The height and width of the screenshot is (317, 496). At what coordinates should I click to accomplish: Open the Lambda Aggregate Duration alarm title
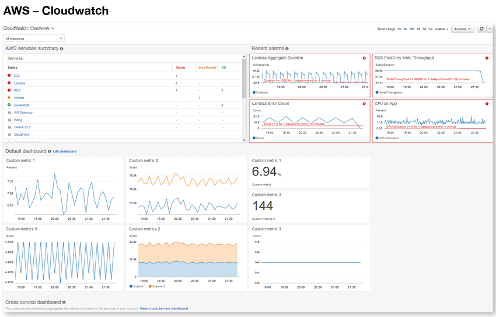[277, 58]
